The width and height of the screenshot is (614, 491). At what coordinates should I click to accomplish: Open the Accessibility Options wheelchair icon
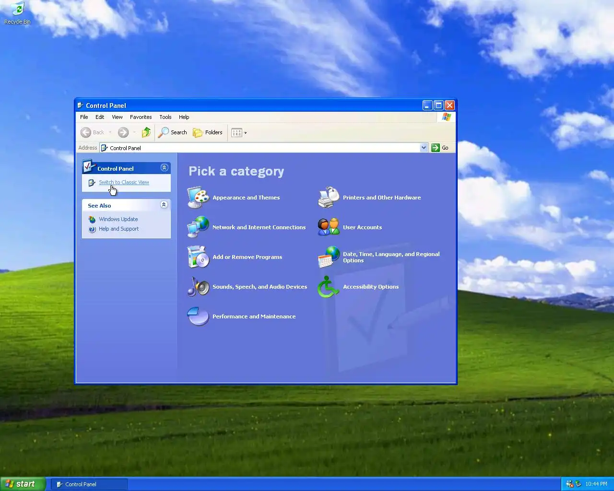pyautogui.click(x=329, y=287)
